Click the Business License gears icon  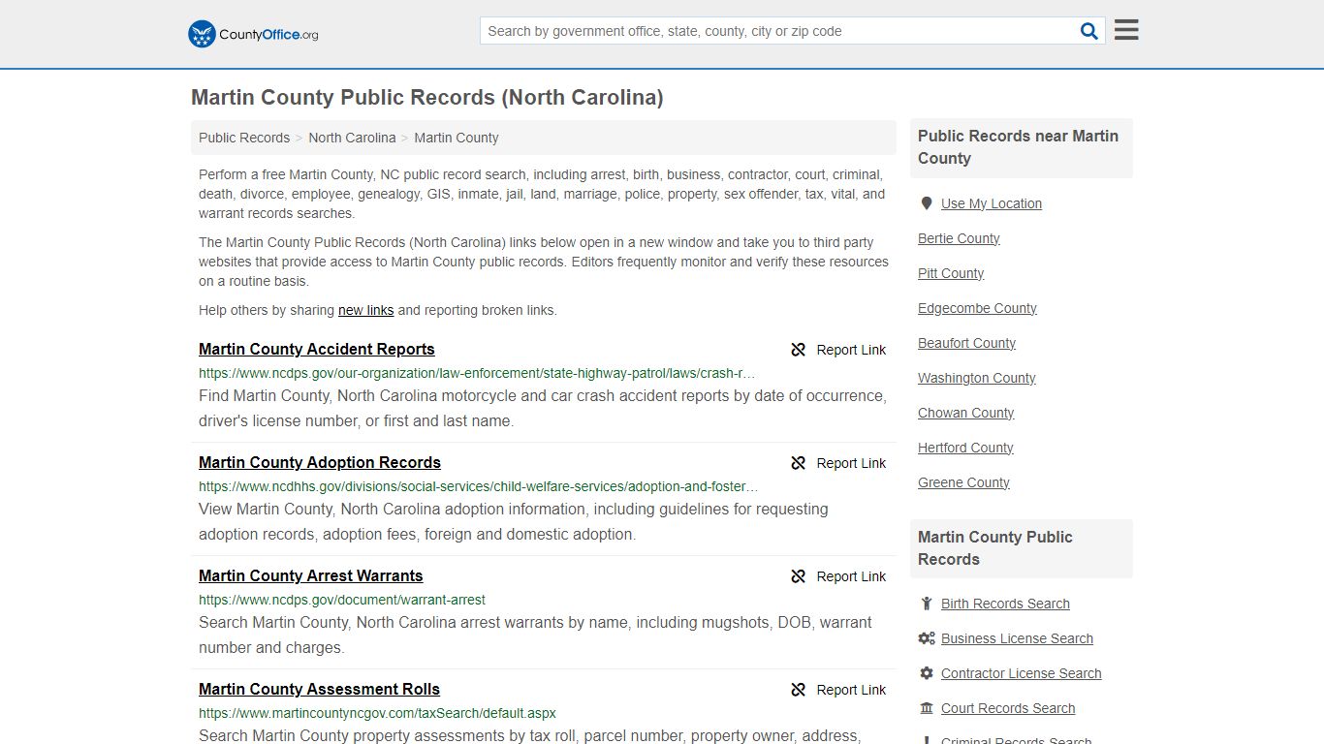click(927, 638)
